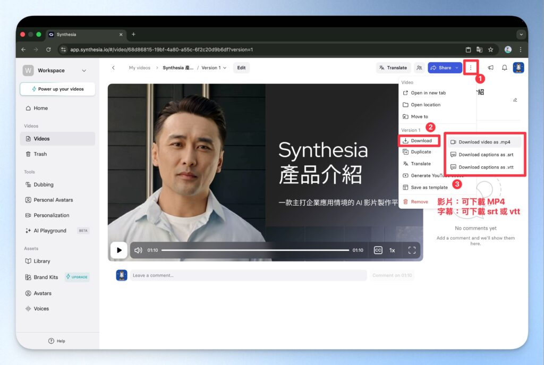This screenshot has width=544, height=365.
Task: Choose Duplicate from the context menu
Action: pos(420,151)
